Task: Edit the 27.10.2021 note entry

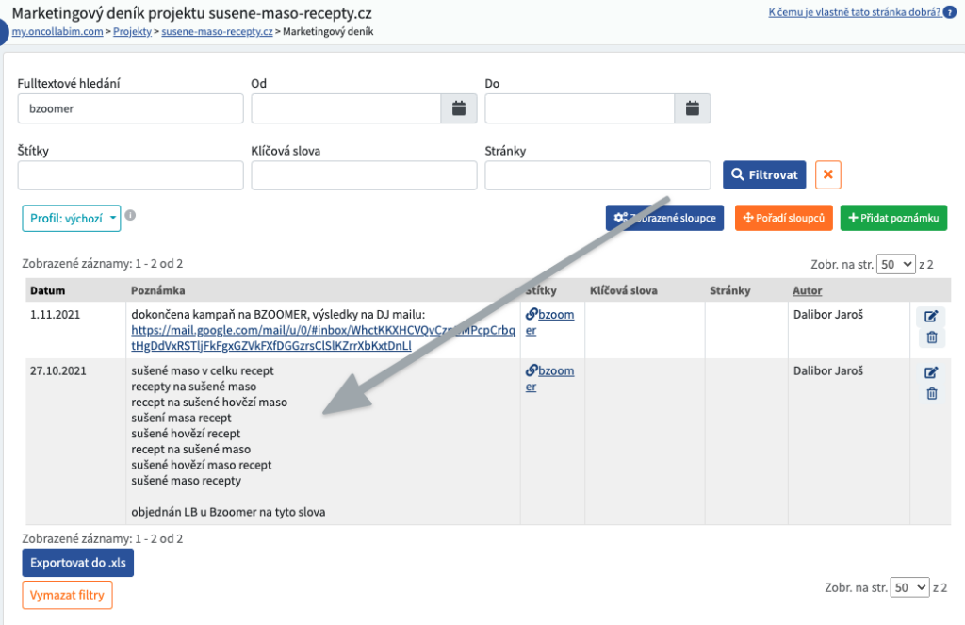Action: (931, 372)
